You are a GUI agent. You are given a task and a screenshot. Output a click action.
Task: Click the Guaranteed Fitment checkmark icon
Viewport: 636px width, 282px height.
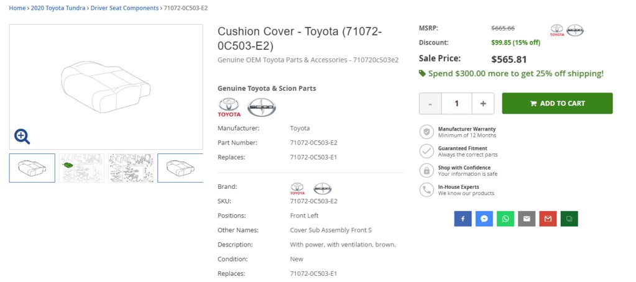pyautogui.click(x=426, y=151)
